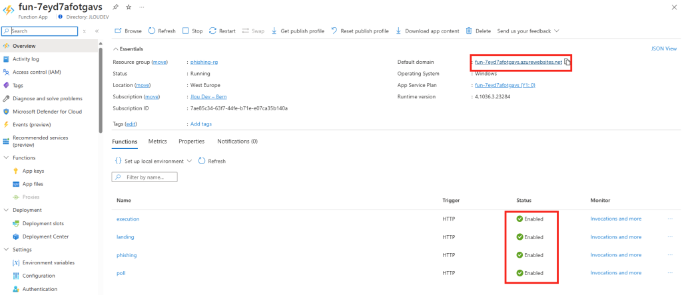
Task: Clear the sidebar search with X
Action: (x=85, y=31)
